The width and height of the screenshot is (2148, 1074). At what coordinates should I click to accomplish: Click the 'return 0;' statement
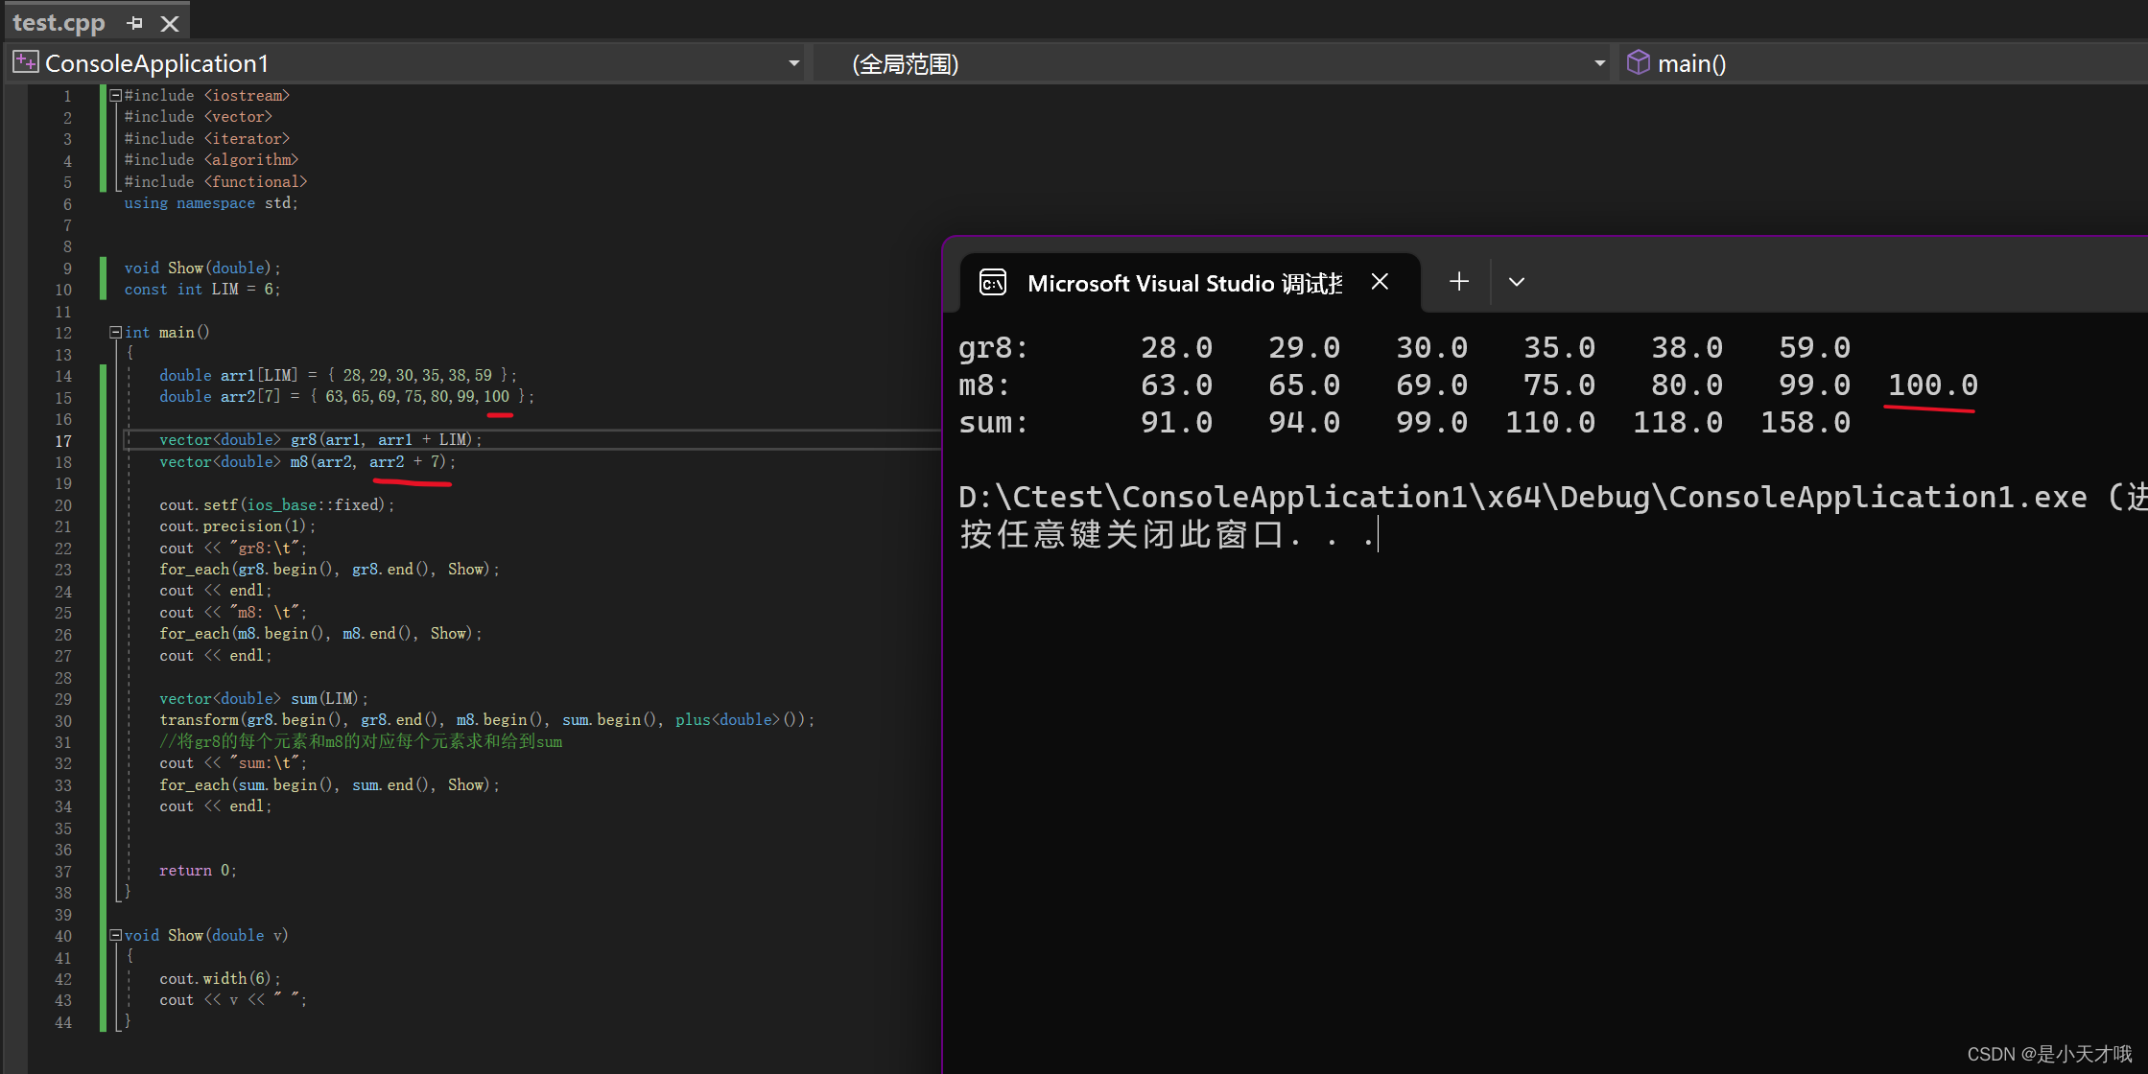(198, 871)
